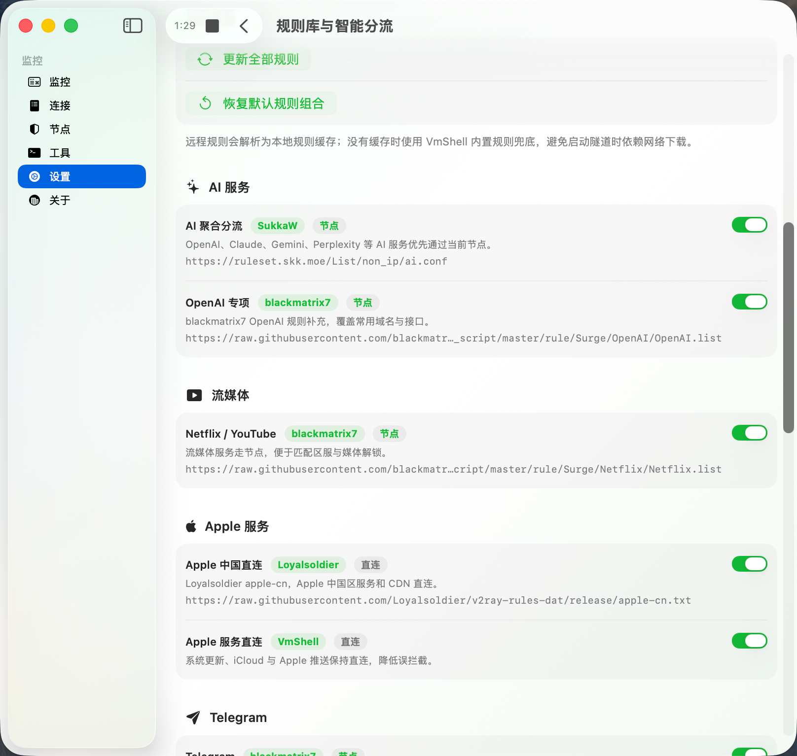797x756 pixels.
Task: Open the 监控 sidebar item
Action: point(82,82)
